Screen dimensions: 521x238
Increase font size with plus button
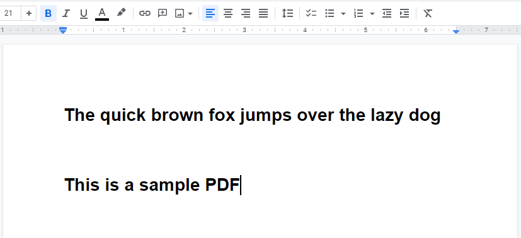(29, 13)
